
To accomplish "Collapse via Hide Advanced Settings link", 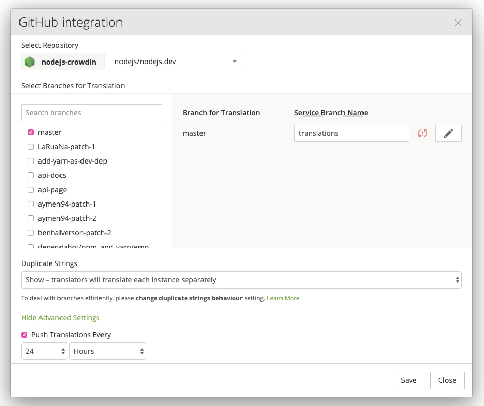I will [x=60, y=318].
